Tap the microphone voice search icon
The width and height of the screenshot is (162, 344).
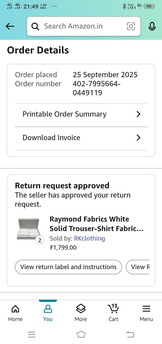[152, 26]
